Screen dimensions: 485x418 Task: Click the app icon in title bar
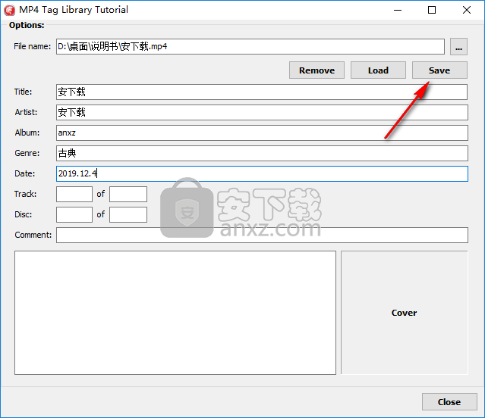tap(9, 10)
